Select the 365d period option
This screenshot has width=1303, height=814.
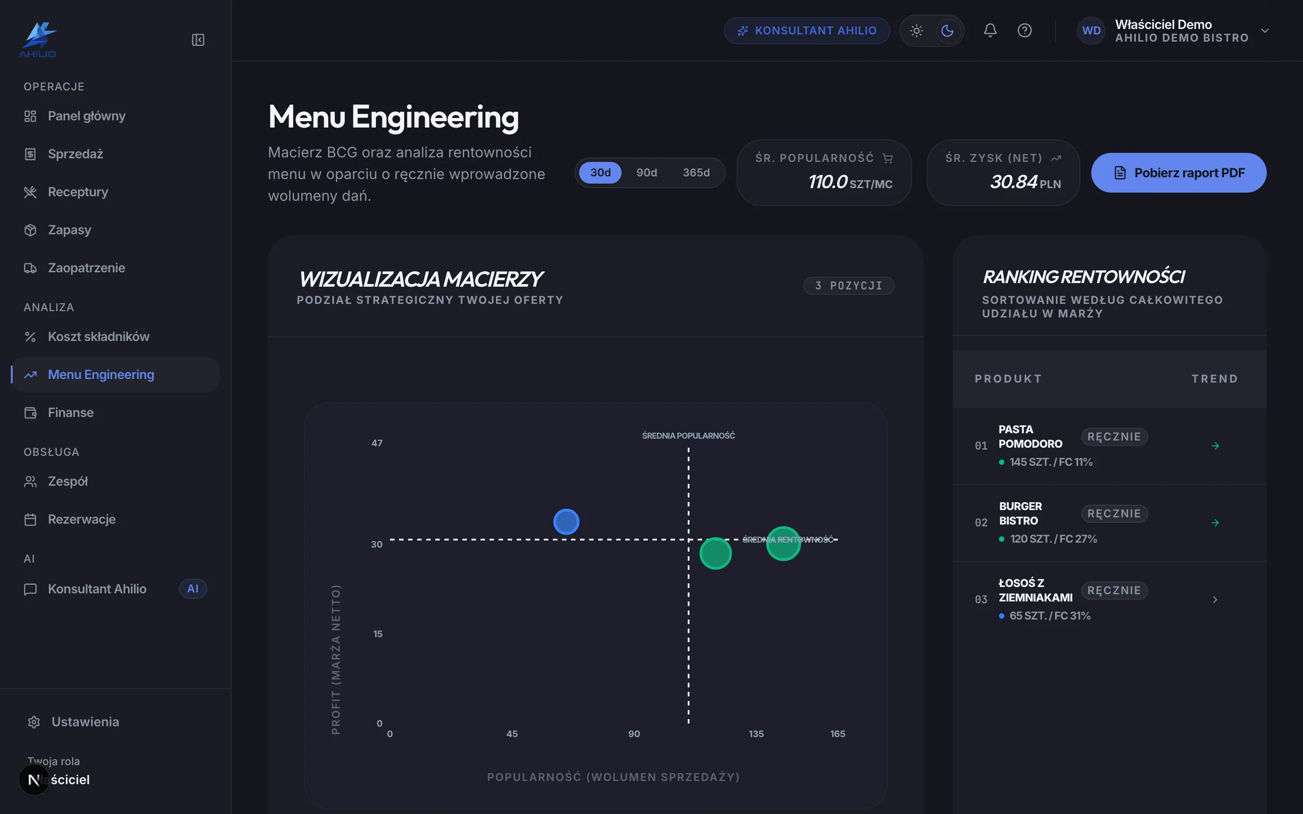pos(696,173)
